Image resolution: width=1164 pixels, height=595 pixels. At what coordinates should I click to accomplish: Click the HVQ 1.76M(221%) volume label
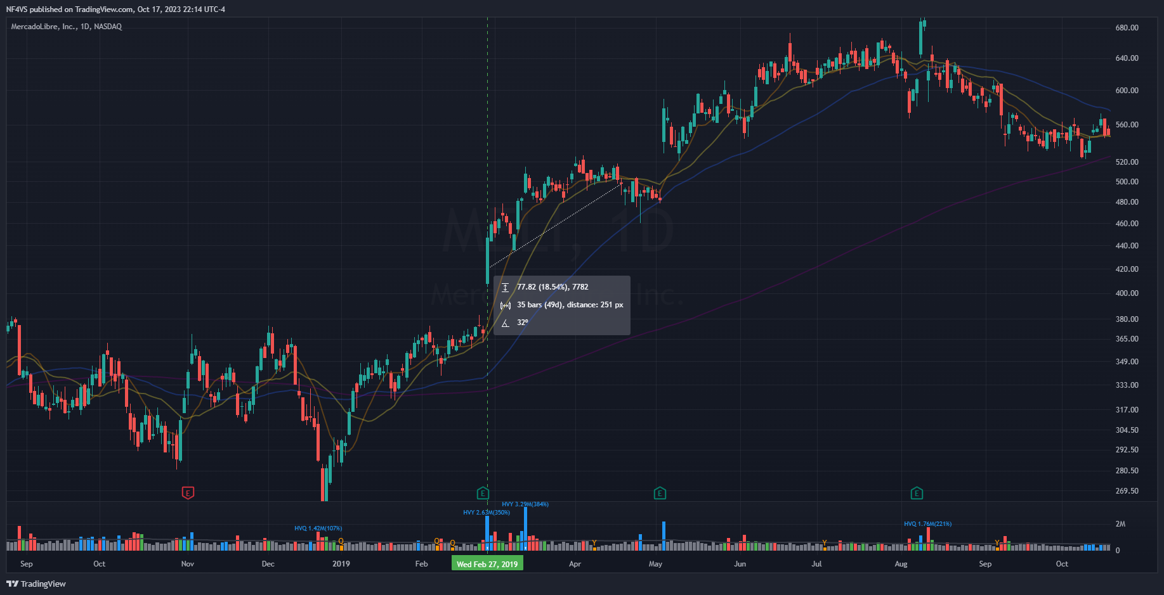928,524
